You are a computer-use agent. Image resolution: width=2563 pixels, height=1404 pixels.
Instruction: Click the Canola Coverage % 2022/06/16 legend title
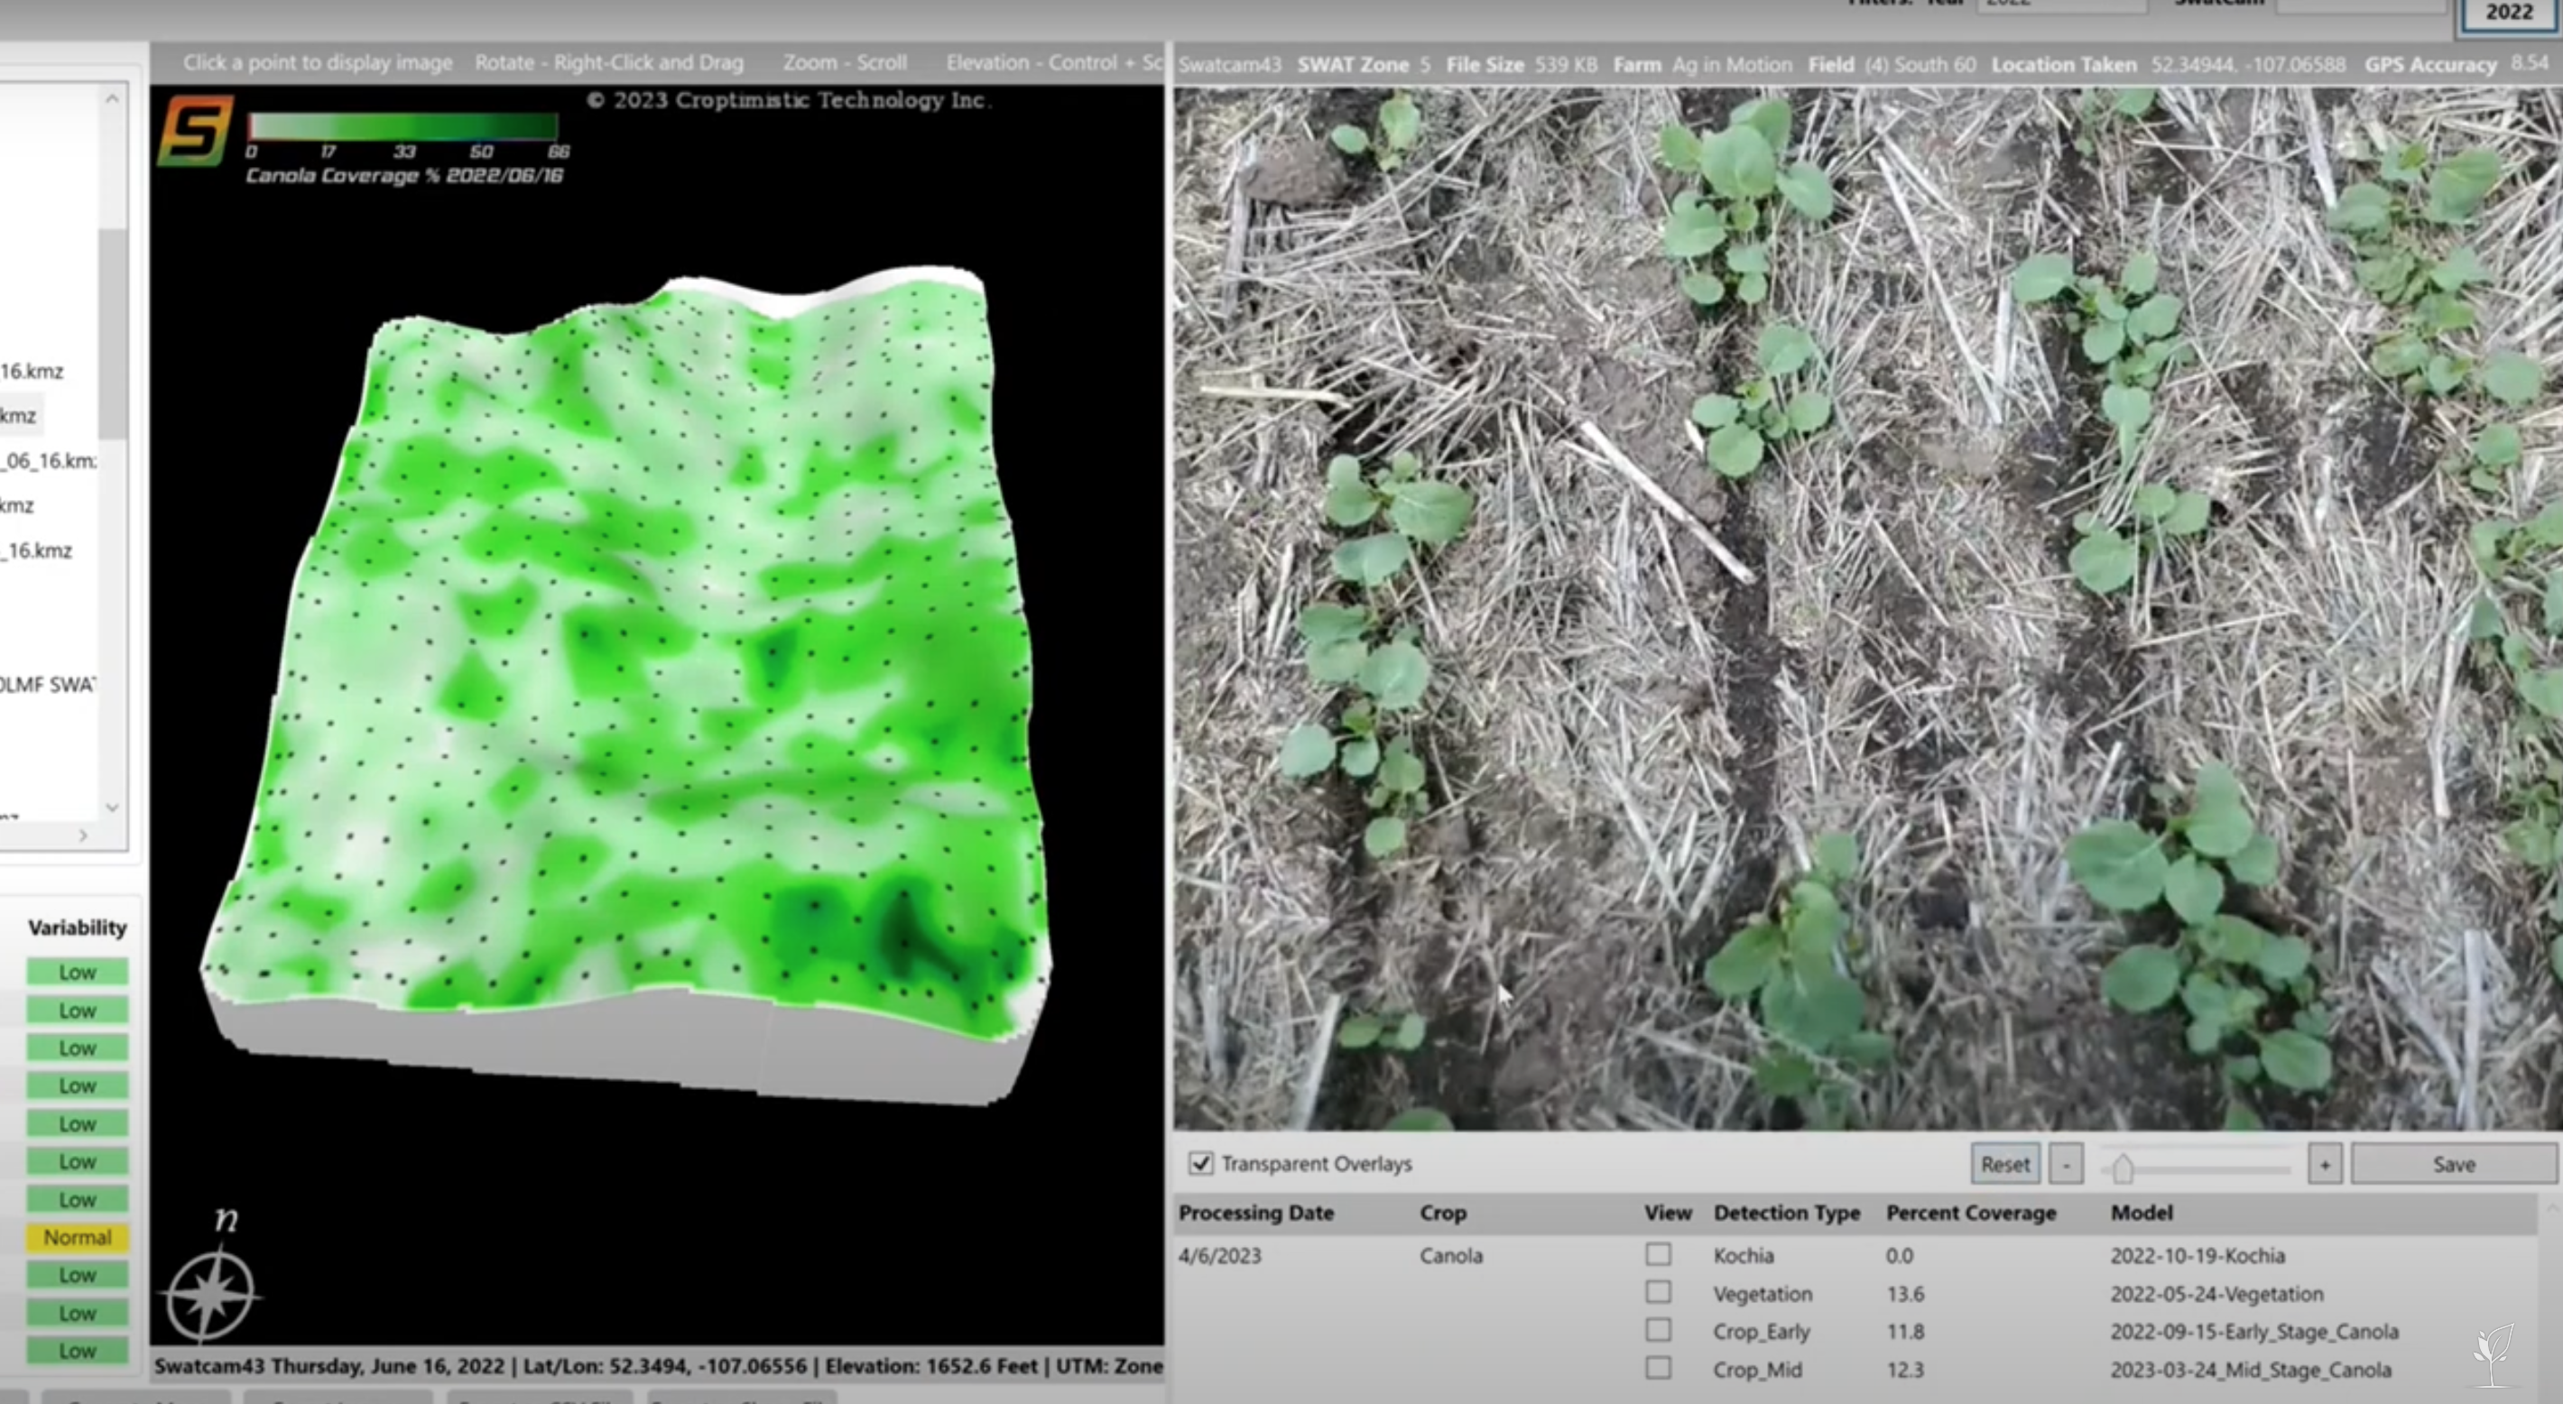(404, 175)
